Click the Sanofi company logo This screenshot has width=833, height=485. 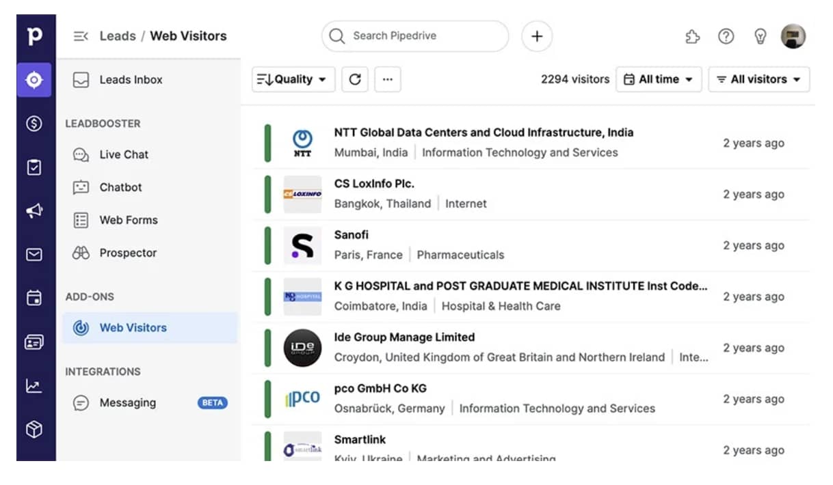(302, 246)
